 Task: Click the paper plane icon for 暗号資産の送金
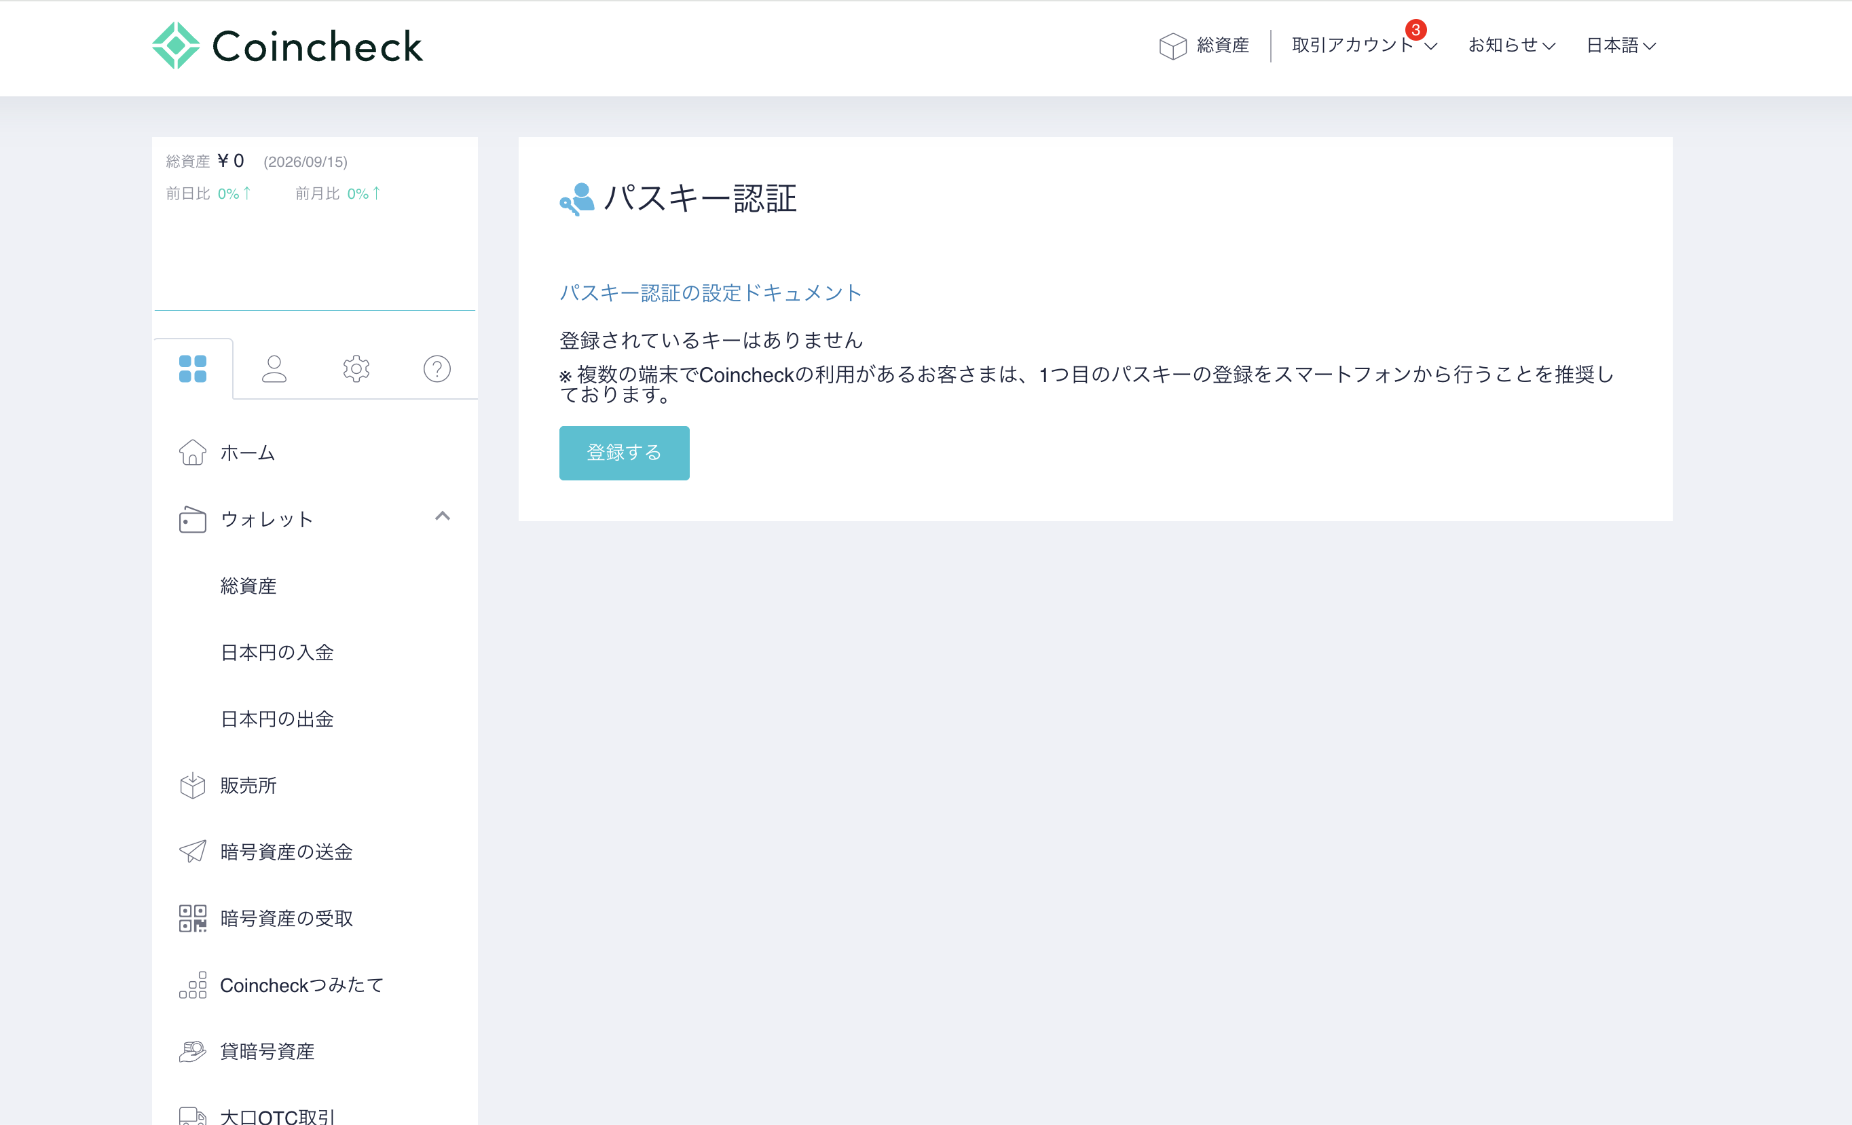tap(192, 851)
